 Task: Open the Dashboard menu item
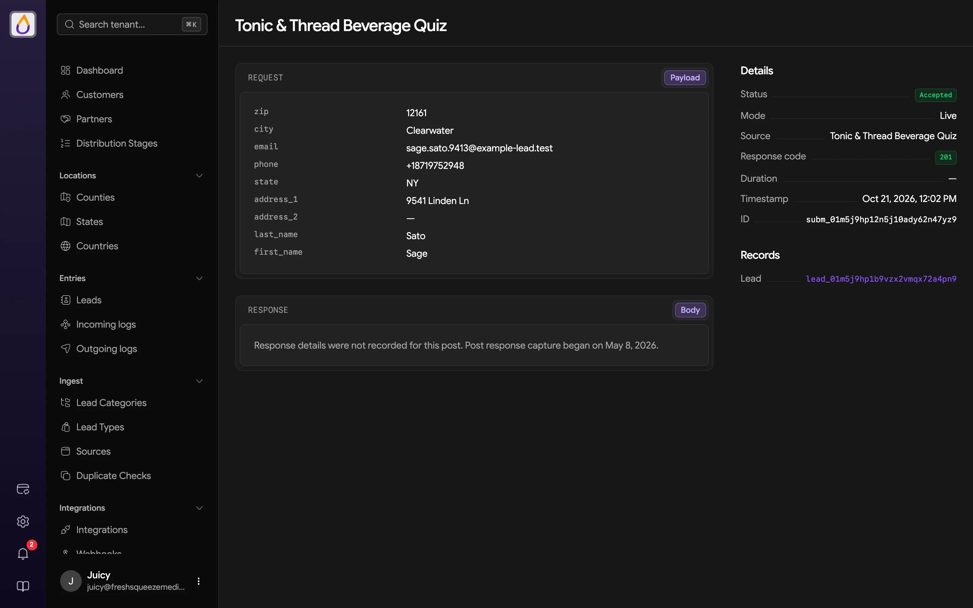point(131,70)
